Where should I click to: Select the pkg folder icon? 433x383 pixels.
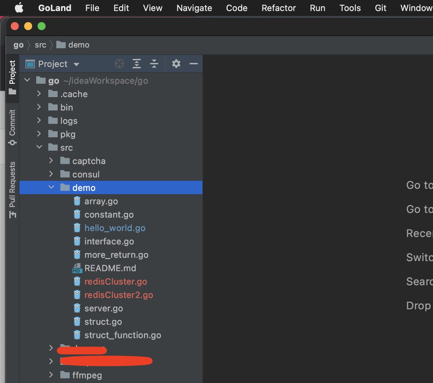(53, 134)
